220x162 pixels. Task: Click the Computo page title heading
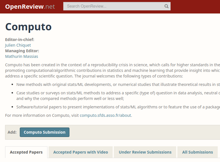pos(28,27)
